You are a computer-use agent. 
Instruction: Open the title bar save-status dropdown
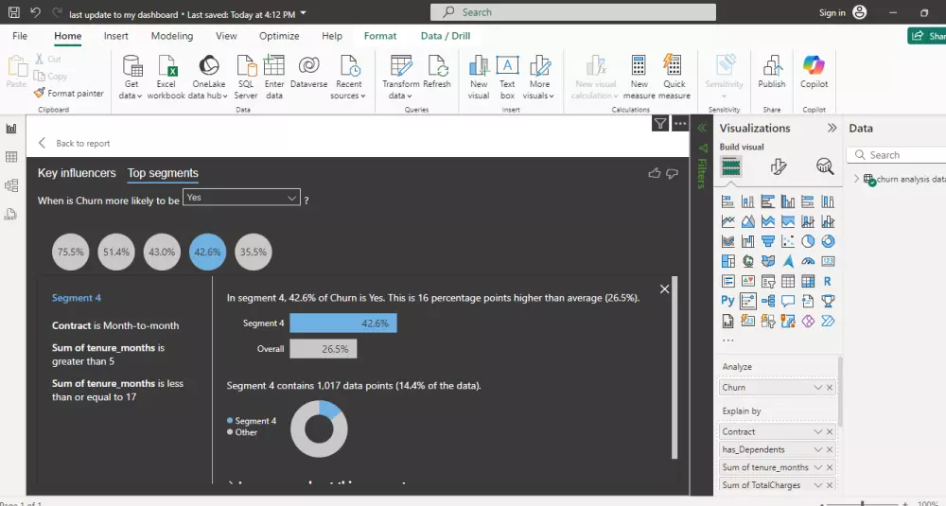(304, 13)
